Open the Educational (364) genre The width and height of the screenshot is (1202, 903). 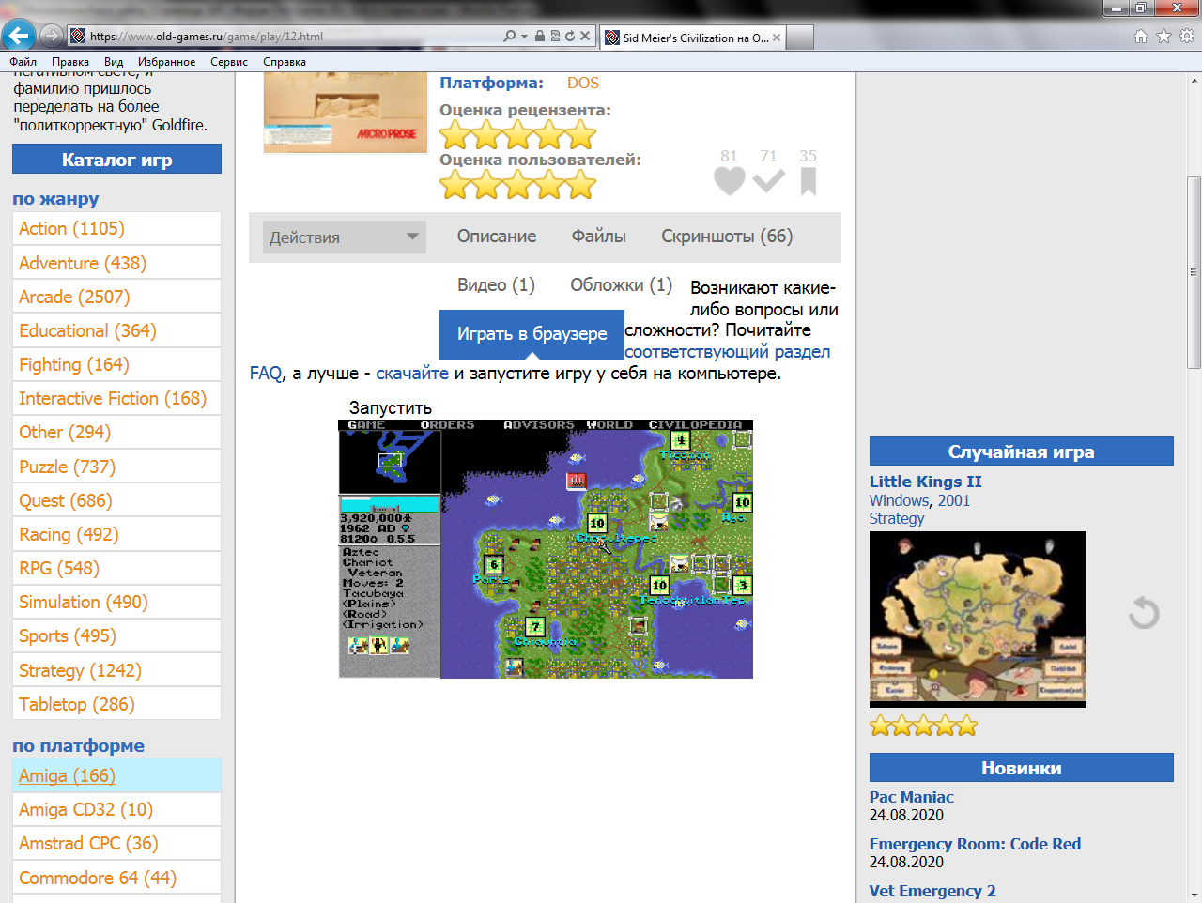tap(87, 330)
